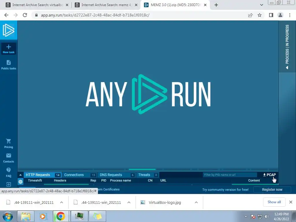This screenshot has width=296, height=222.
Task: Switch to the HTTP Requests tab
Action: [43, 175]
